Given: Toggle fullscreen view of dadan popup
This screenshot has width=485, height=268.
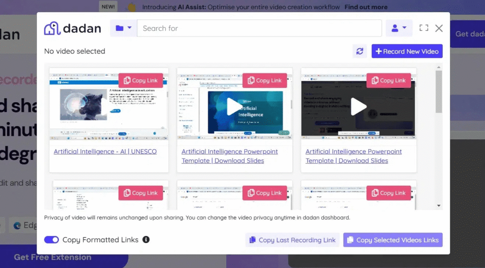Looking at the screenshot, I should click(x=424, y=28).
